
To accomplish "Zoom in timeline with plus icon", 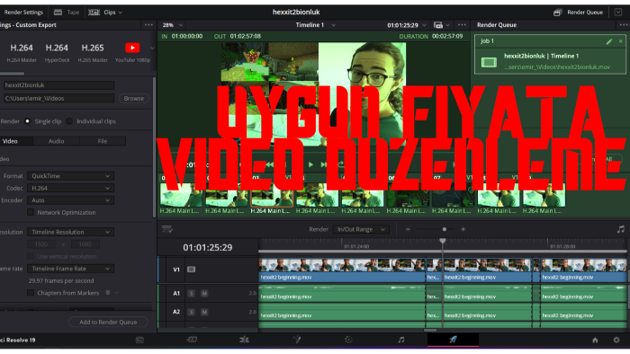I will 463,229.
